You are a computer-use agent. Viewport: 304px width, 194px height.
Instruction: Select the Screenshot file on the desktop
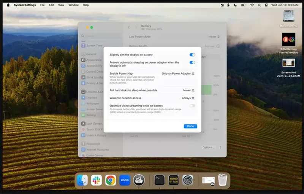point(288,68)
